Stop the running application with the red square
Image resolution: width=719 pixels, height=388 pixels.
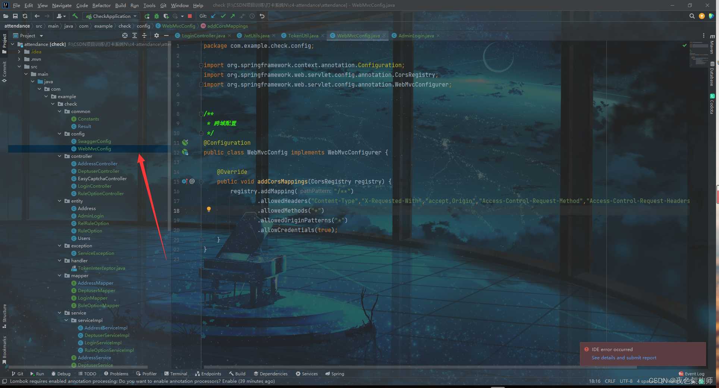pos(190,16)
